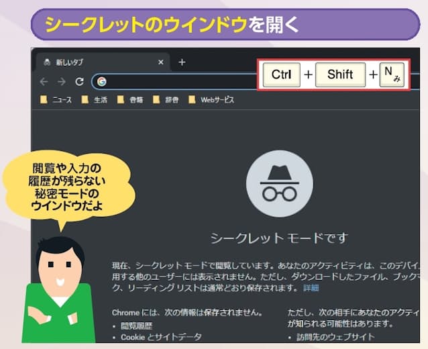Click the 閲覧履歴 list item

(136, 326)
